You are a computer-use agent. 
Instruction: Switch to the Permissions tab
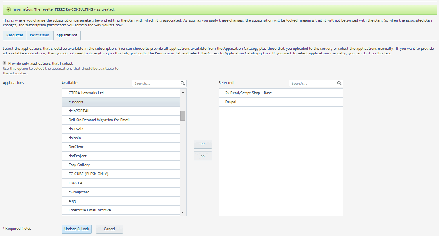pyautogui.click(x=40, y=35)
